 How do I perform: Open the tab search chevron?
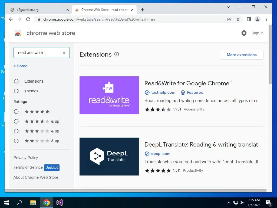[x=228, y=7]
